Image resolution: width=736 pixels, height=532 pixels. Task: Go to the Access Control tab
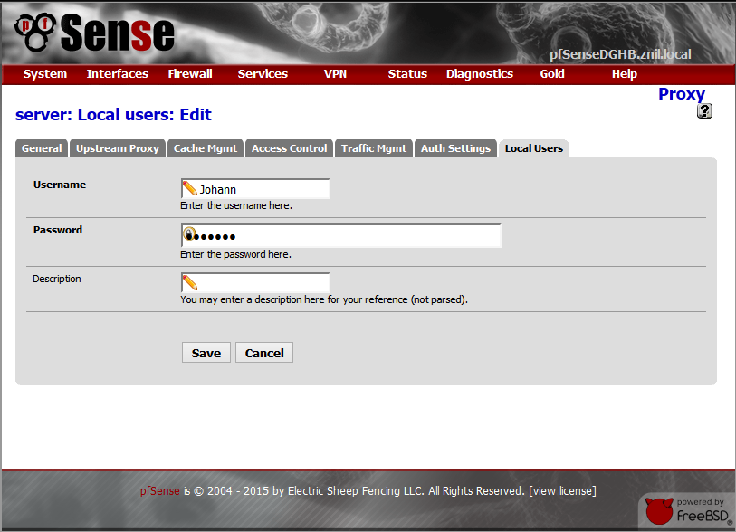click(289, 148)
